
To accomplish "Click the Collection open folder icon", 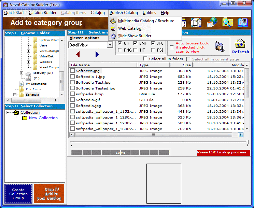I will click(16, 112).
